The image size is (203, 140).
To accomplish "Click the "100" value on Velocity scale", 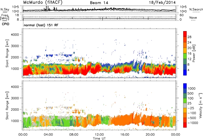I will (190, 98).
